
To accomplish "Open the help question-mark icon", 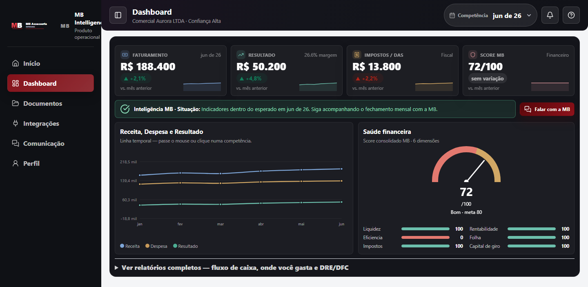I will [571, 15].
